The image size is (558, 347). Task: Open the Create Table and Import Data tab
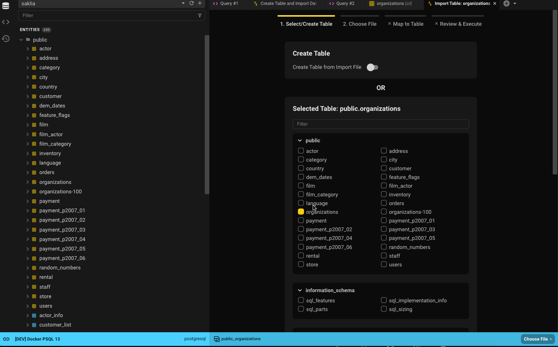pos(285,3)
